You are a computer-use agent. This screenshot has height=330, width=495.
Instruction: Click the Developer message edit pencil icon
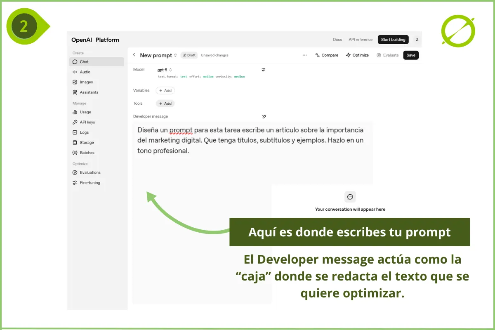click(264, 117)
